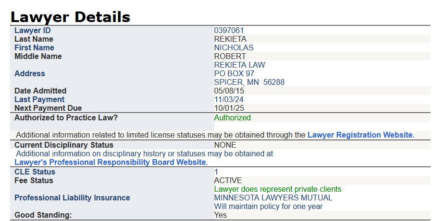Click the Authorized to Practice Law? label
Image resolution: width=446 pixels, height=221 pixels.
tap(66, 118)
